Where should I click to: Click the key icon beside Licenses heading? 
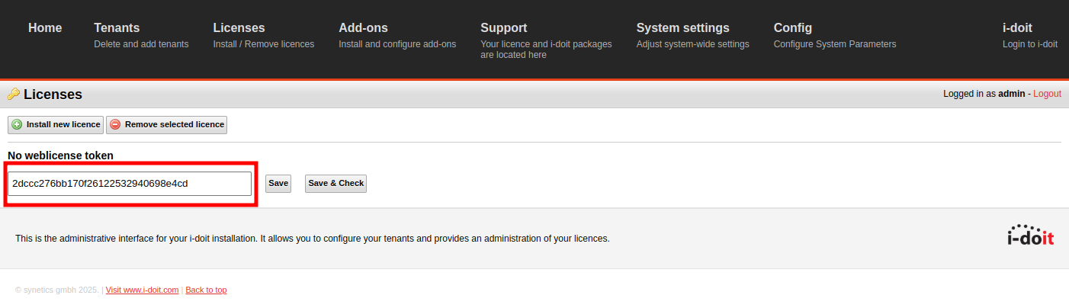coord(14,95)
